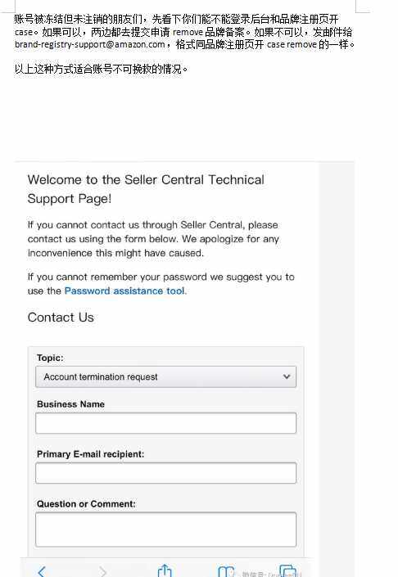Click the brand-registry-support@amazon.com email address text

click(89, 44)
